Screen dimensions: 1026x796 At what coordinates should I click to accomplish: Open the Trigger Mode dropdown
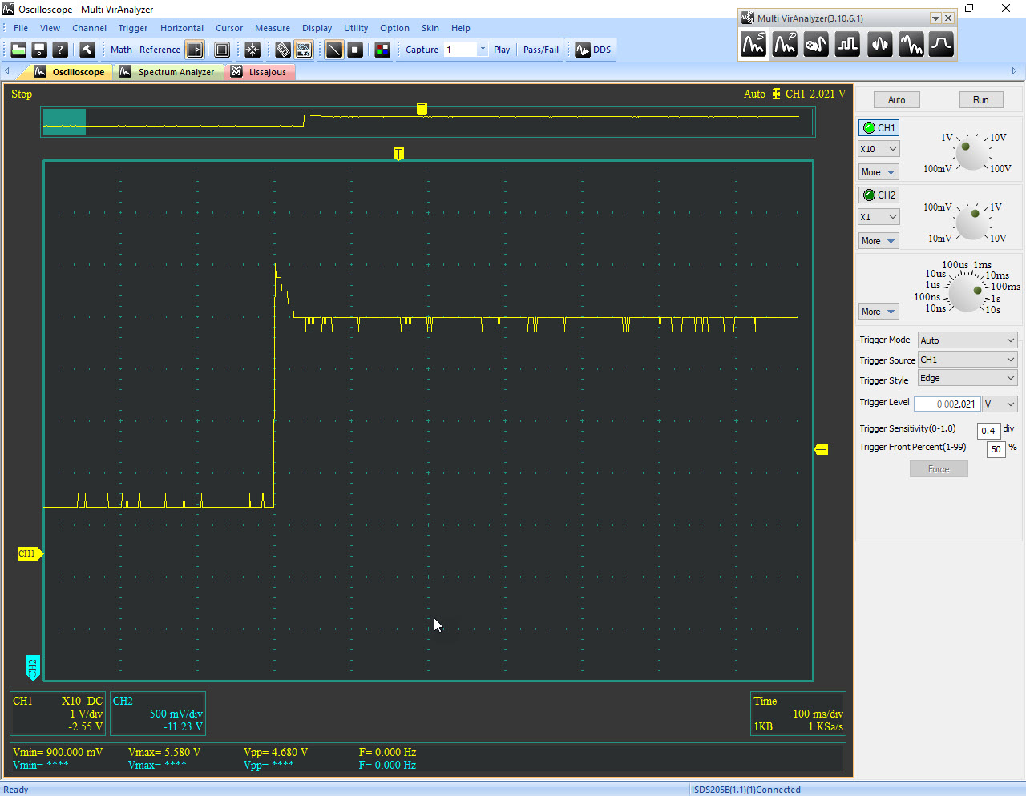click(967, 340)
